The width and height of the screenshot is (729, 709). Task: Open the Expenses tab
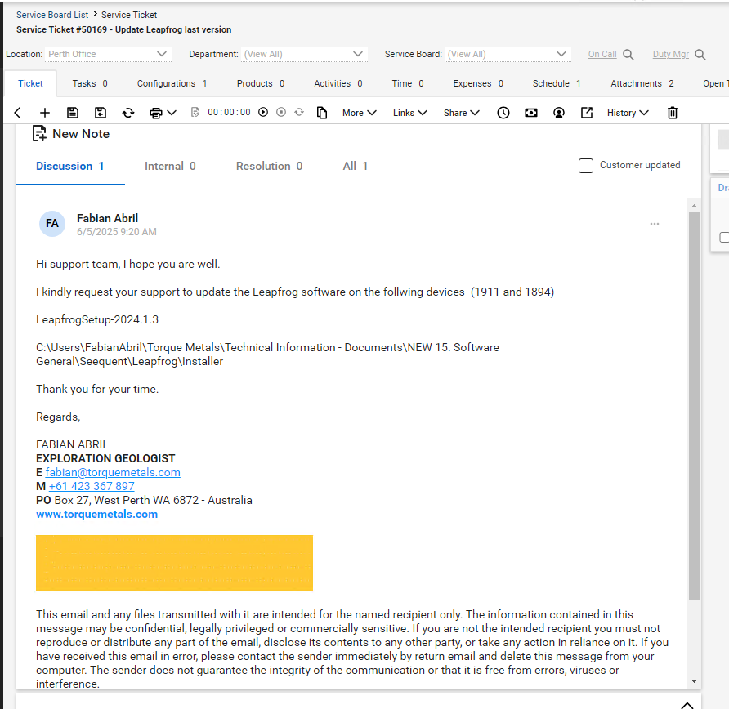(x=478, y=83)
